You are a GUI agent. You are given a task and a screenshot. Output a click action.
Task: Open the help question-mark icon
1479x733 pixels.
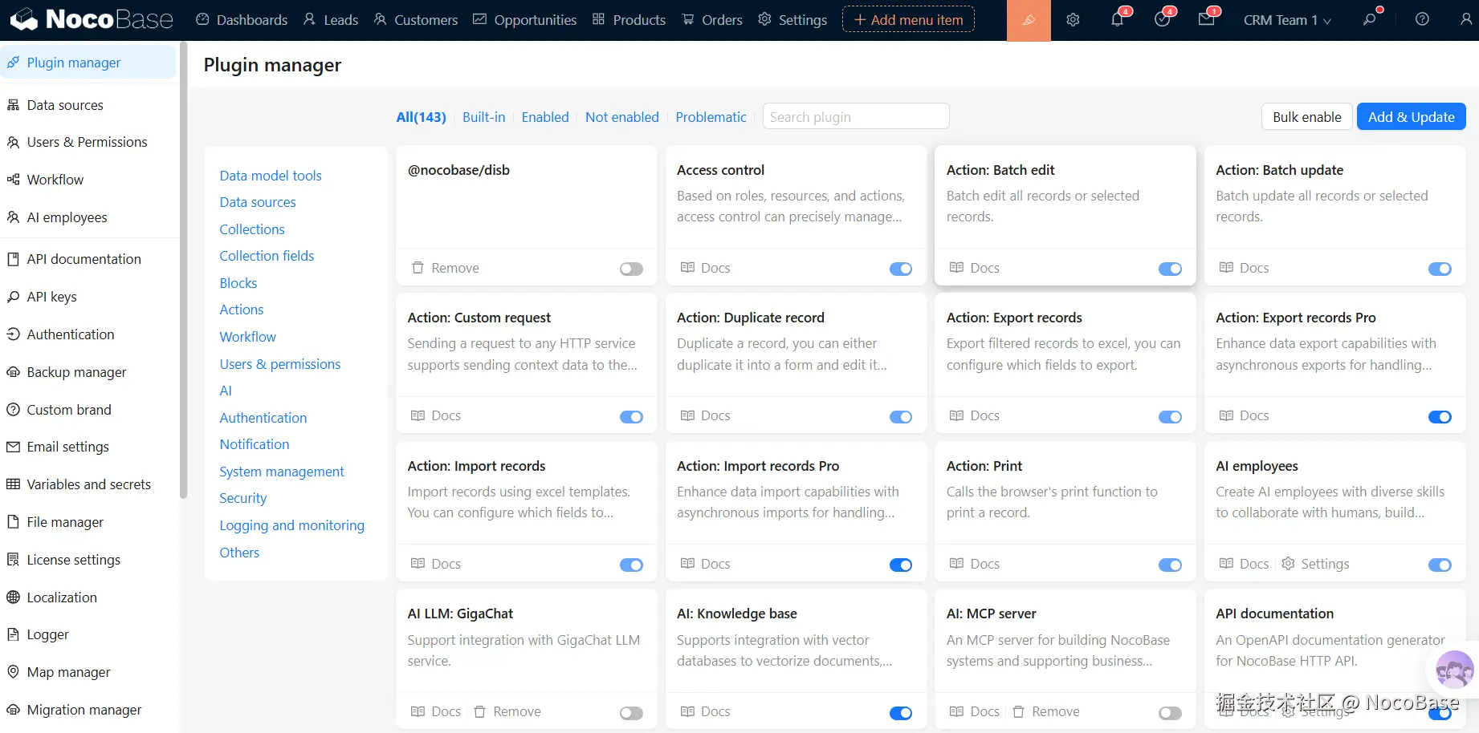click(1422, 20)
